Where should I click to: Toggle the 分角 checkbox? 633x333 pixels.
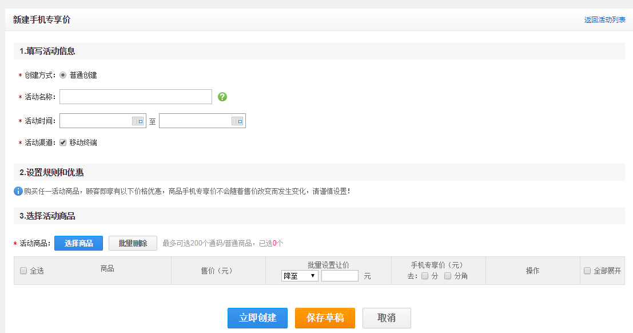(448, 276)
